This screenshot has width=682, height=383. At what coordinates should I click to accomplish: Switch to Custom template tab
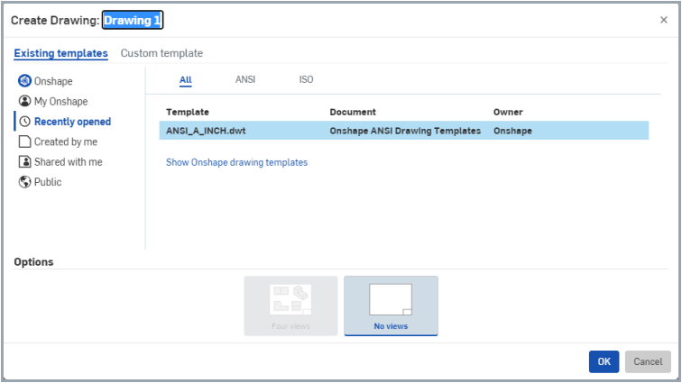161,53
